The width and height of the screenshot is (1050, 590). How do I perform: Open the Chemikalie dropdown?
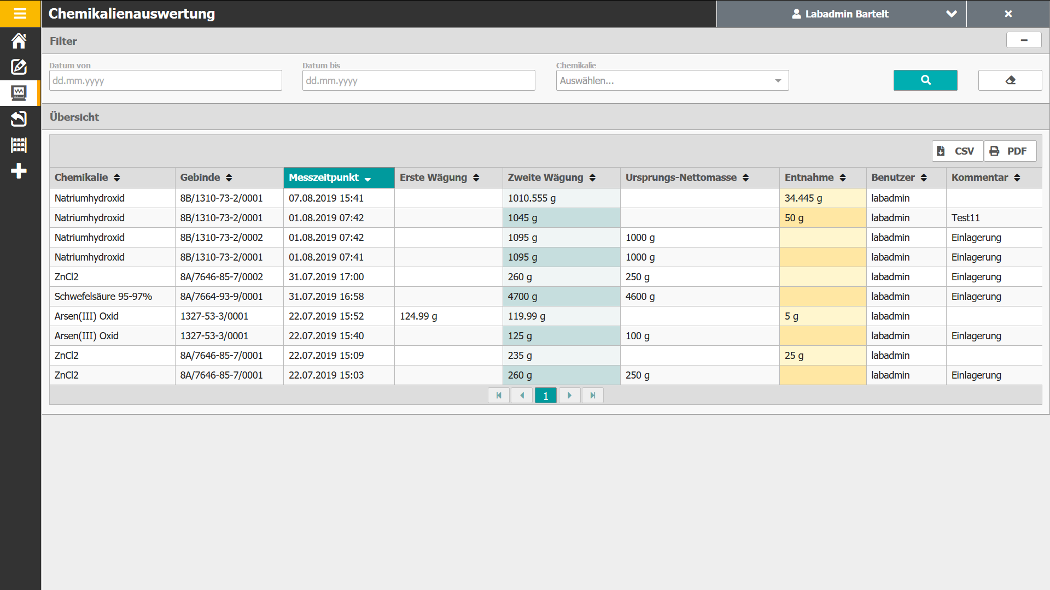tap(672, 81)
